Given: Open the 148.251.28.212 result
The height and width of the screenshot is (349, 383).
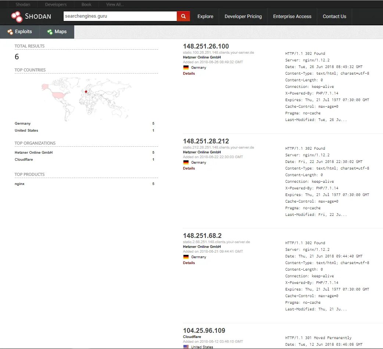Looking at the screenshot, I should pos(206,141).
